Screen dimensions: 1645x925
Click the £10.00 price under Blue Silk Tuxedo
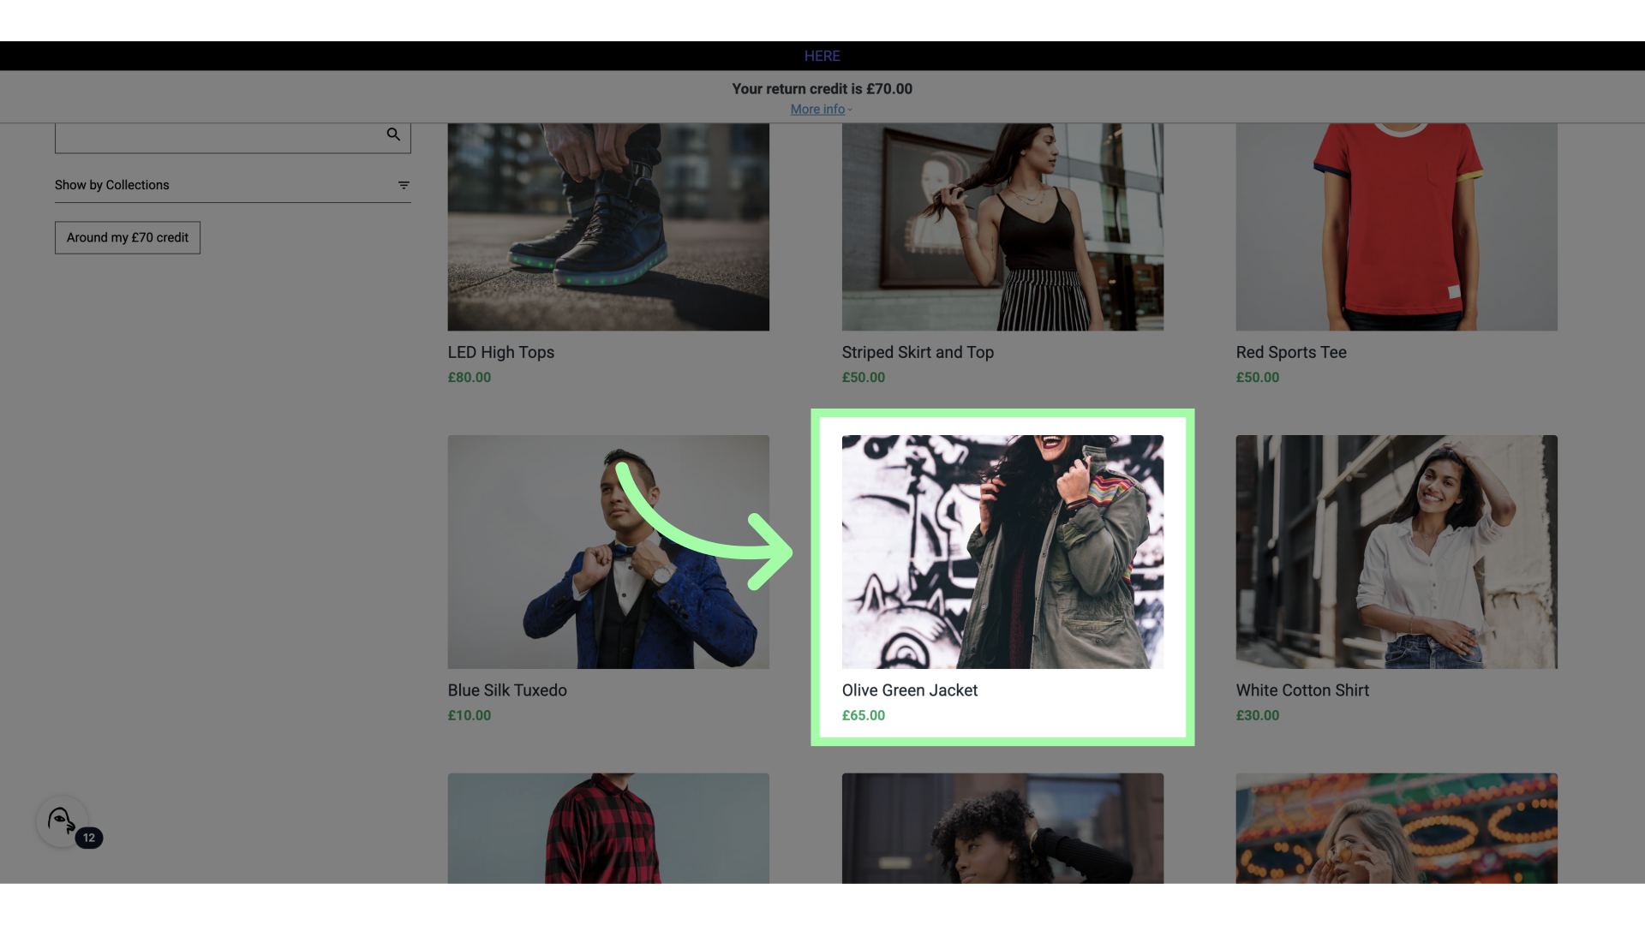coord(470,716)
